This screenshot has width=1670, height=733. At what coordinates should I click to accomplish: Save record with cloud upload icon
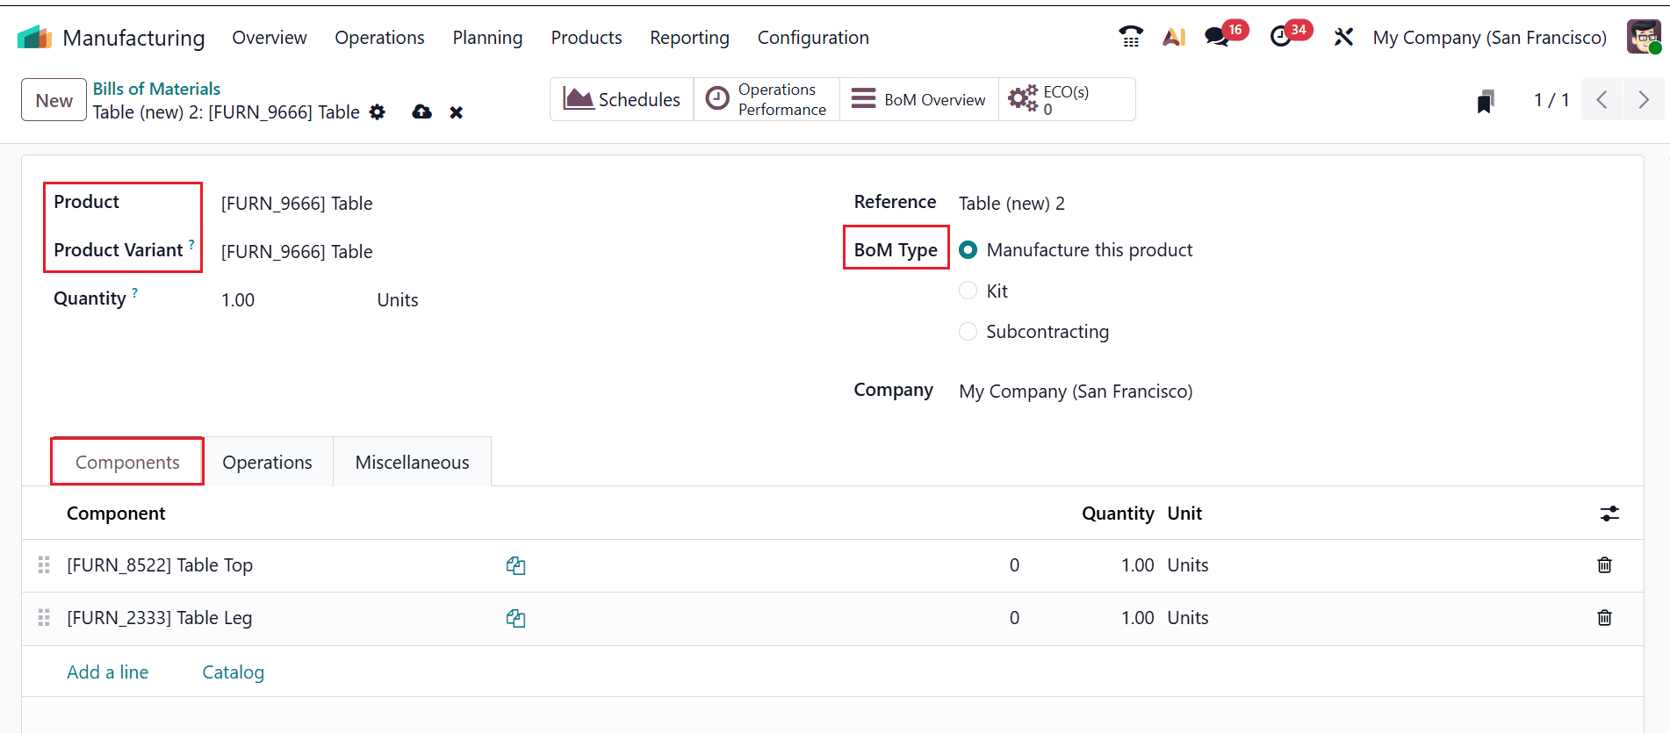coord(422,111)
